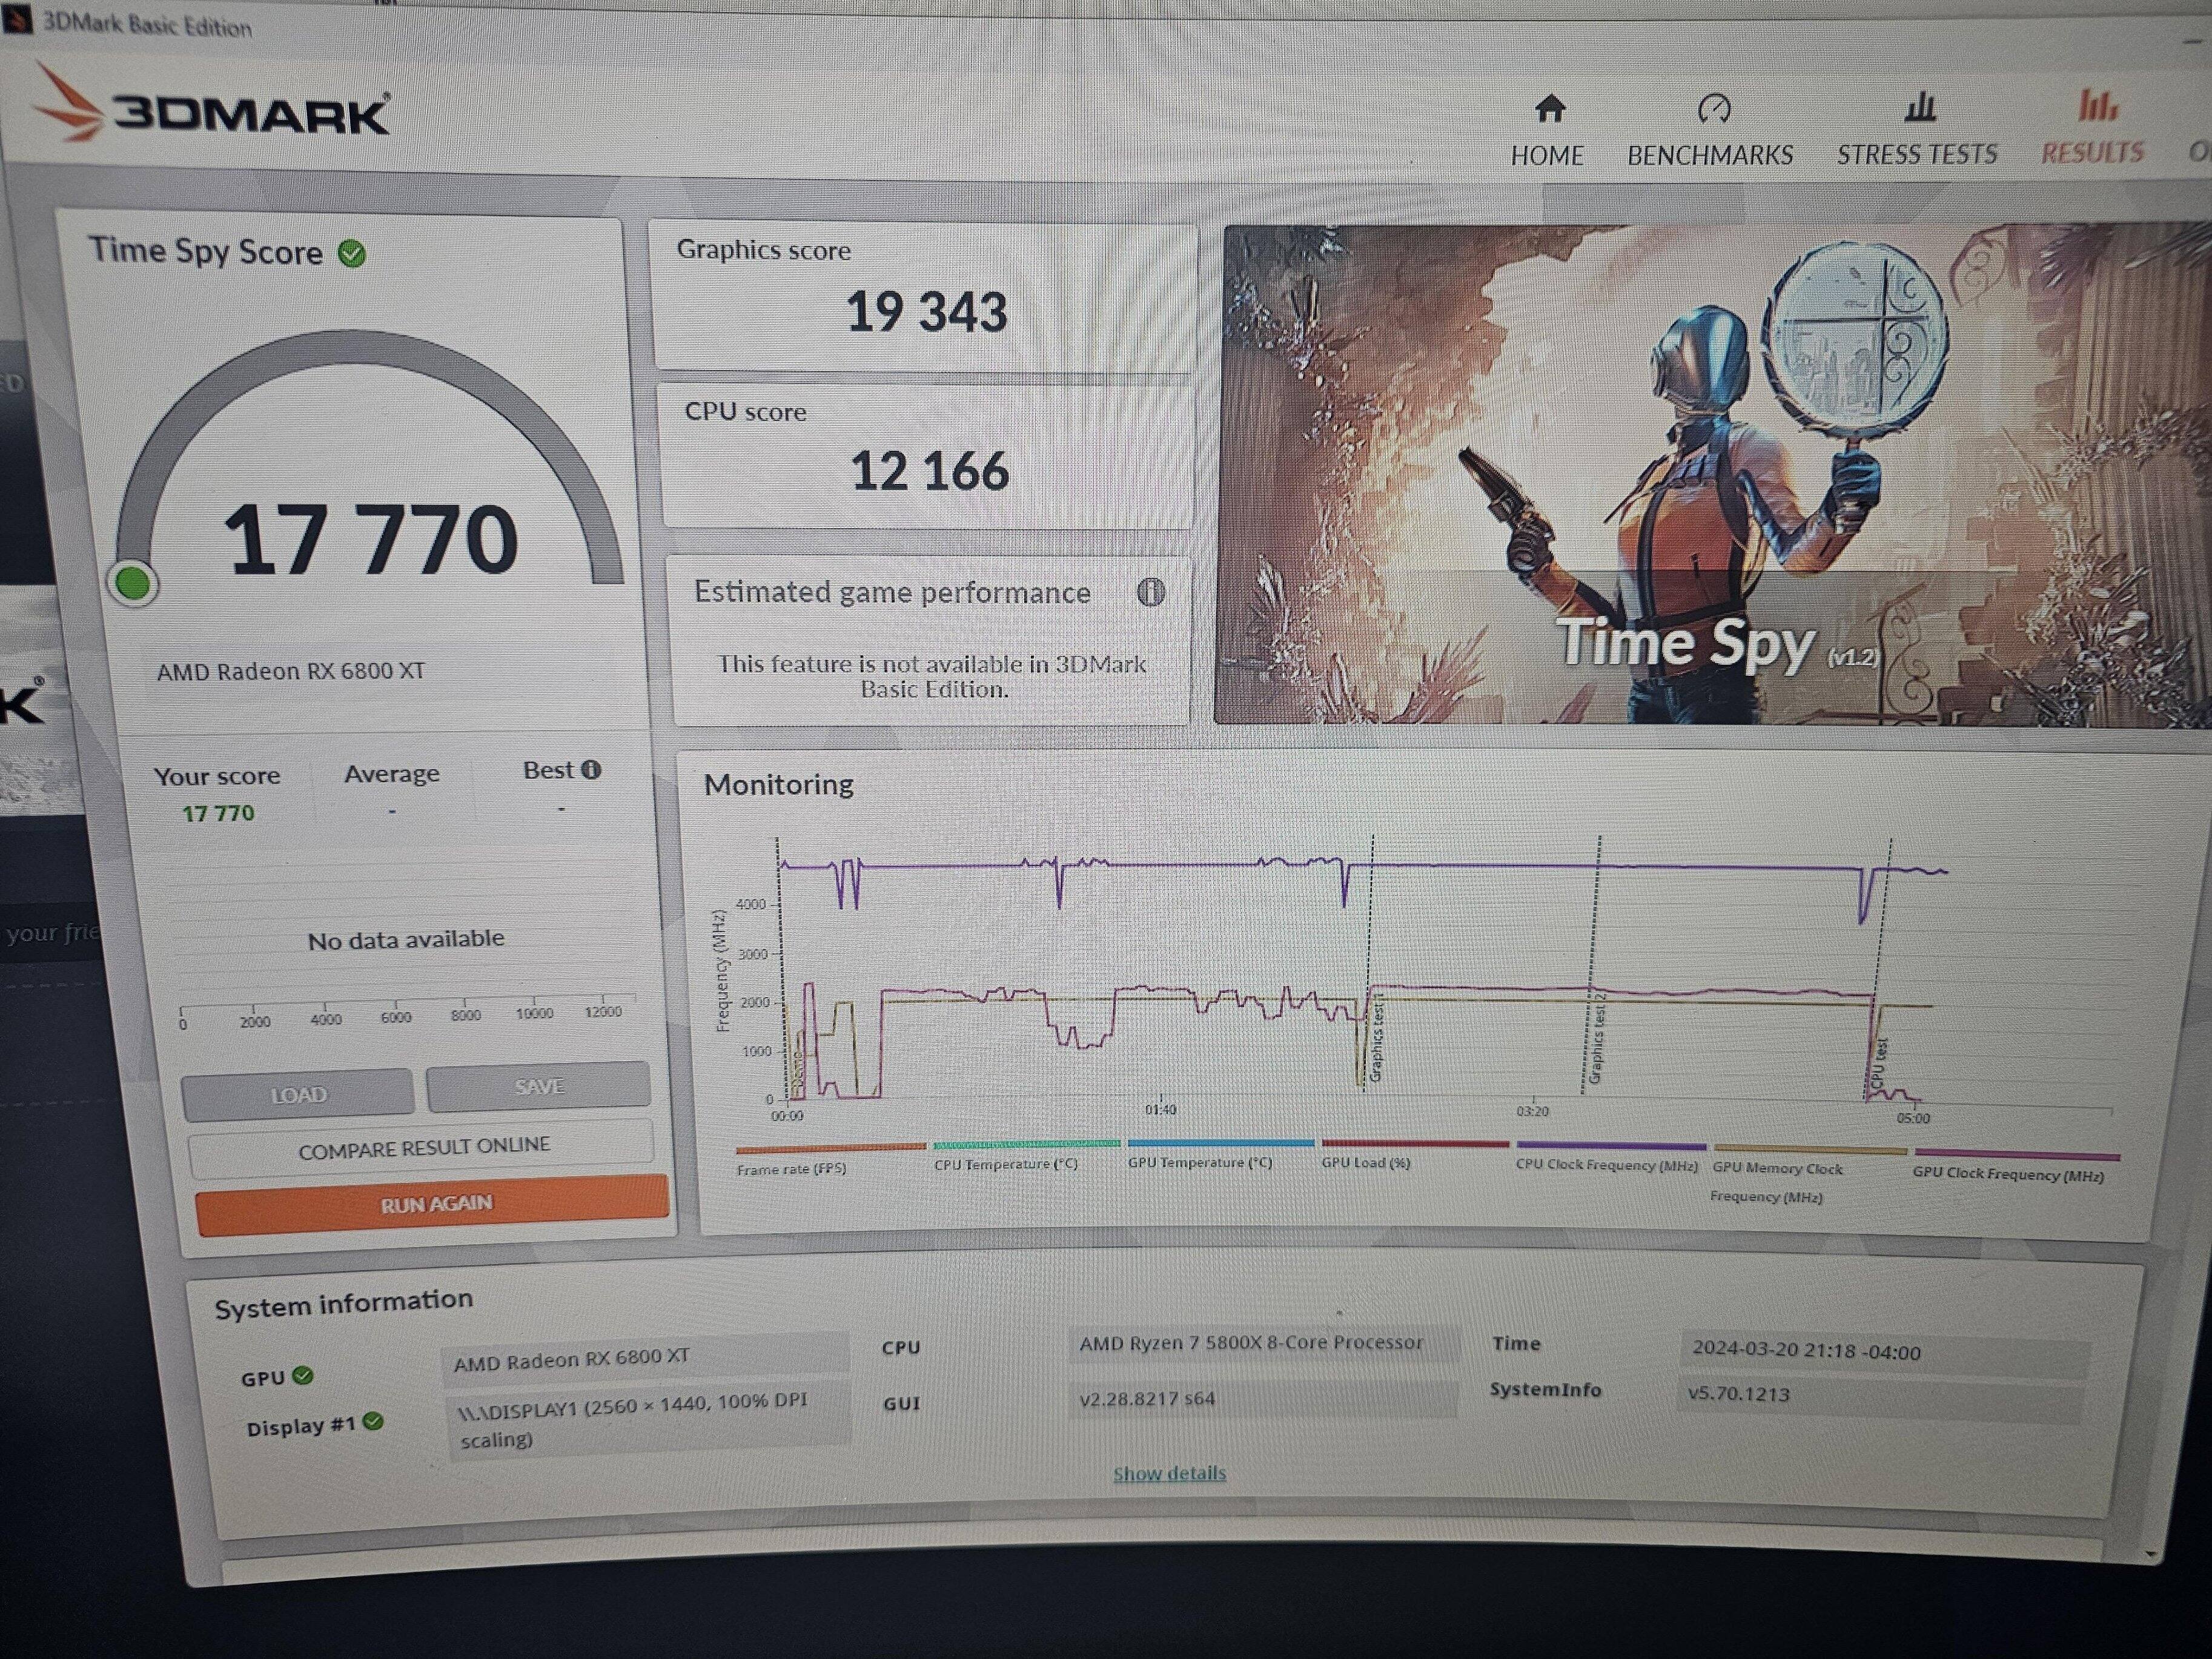Click the SAVE button
2212x1659 pixels.
pyautogui.click(x=539, y=1087)
